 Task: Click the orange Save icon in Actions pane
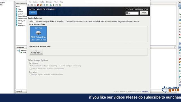point(180,62)
